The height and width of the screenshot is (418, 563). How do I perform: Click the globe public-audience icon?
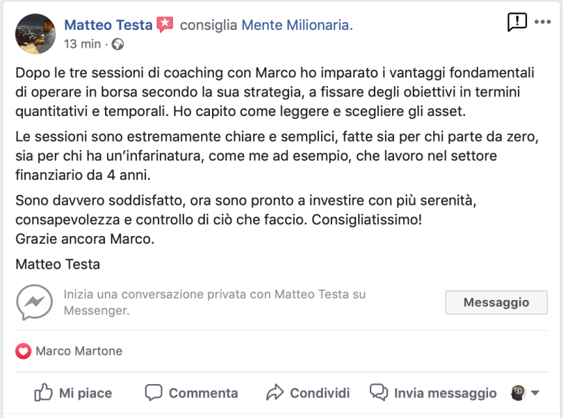[x=117, y=44]
